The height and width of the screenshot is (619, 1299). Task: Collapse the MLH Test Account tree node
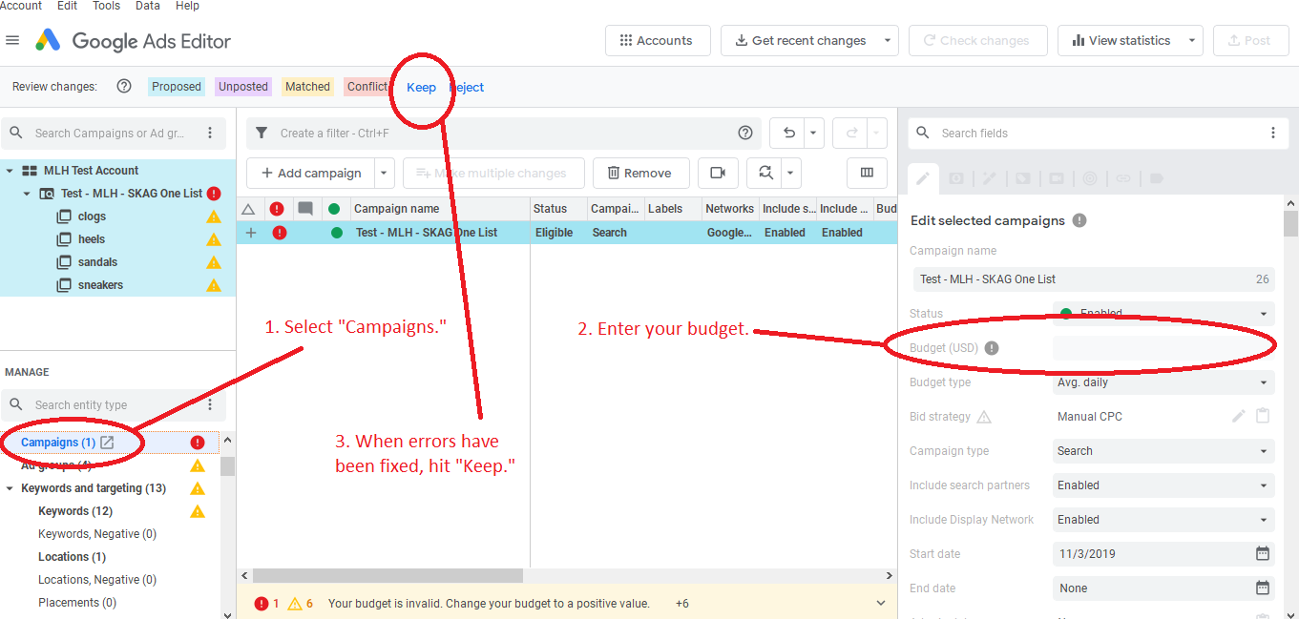10,171
